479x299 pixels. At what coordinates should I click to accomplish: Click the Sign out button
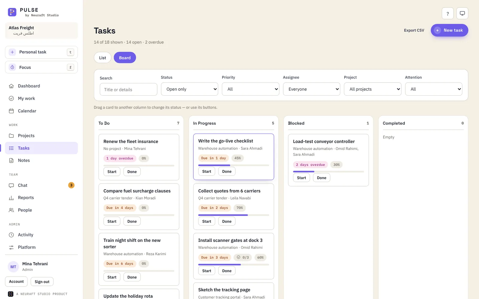coord(42,282)
